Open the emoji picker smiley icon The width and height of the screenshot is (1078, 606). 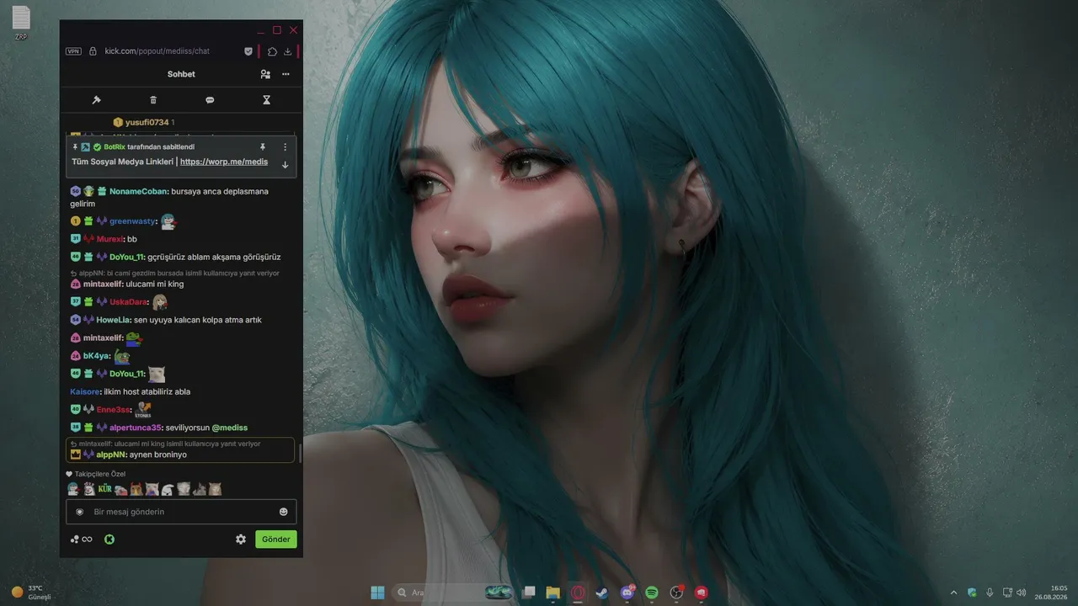[284, 512]
